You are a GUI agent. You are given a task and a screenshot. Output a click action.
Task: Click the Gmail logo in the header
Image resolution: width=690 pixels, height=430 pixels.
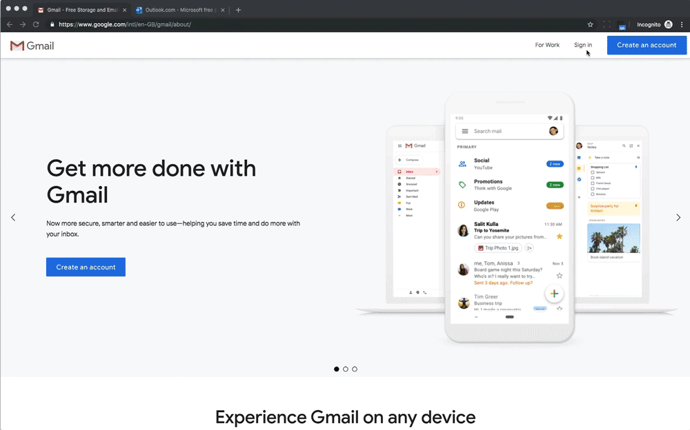[x=32, y=45]
